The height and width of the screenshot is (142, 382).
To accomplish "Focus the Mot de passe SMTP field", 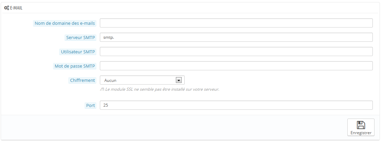I will 236,66.
